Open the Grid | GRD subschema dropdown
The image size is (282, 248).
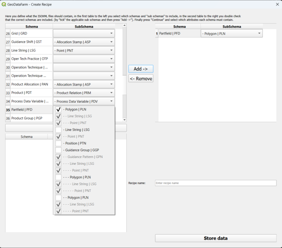pos(84,33)
